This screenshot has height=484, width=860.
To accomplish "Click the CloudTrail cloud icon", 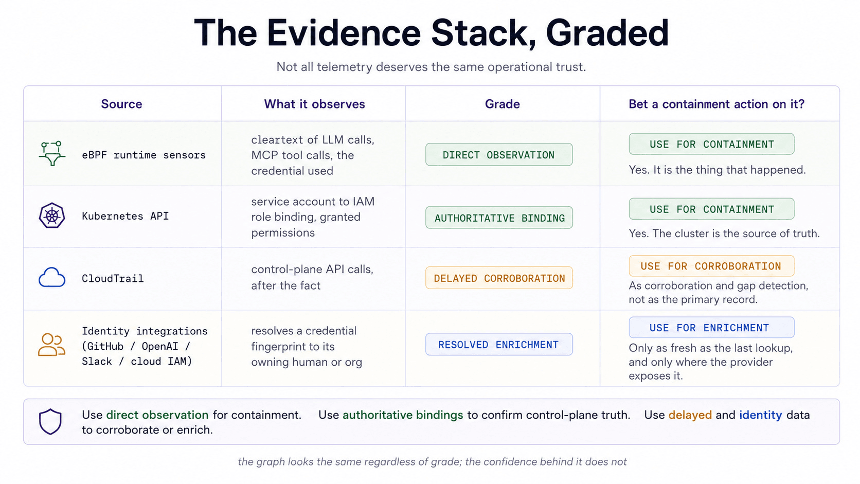I will (52, 277).
